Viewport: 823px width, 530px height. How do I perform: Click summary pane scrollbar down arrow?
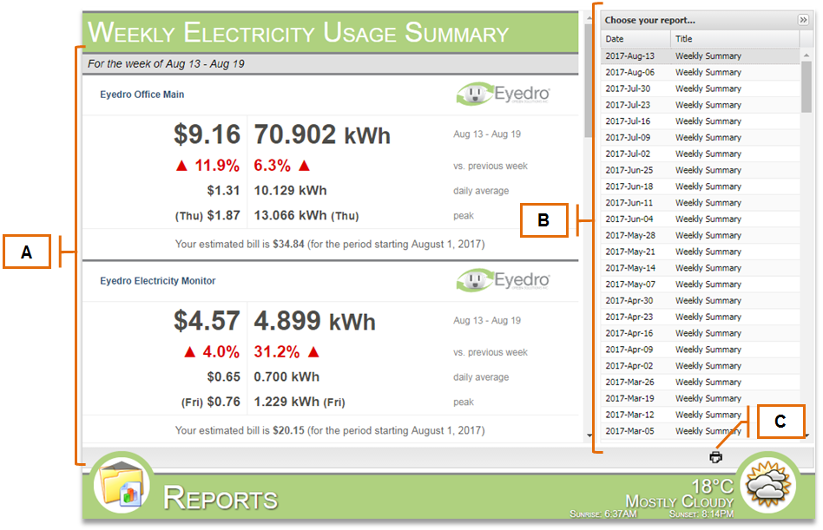point(589,435)
